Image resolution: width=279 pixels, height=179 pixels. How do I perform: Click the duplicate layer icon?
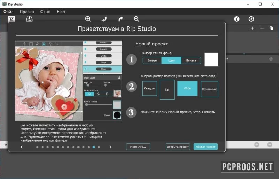[x=271, y=28]
